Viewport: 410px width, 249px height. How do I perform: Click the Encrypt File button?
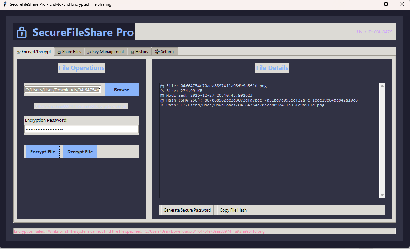[43, 152]
